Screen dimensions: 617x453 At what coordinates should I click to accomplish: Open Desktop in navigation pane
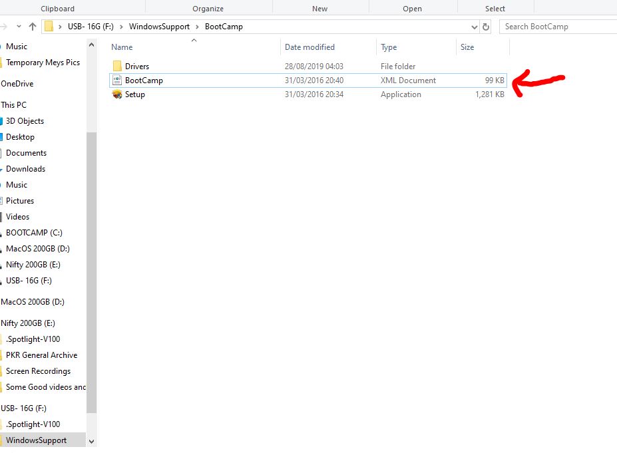point(20,137)
